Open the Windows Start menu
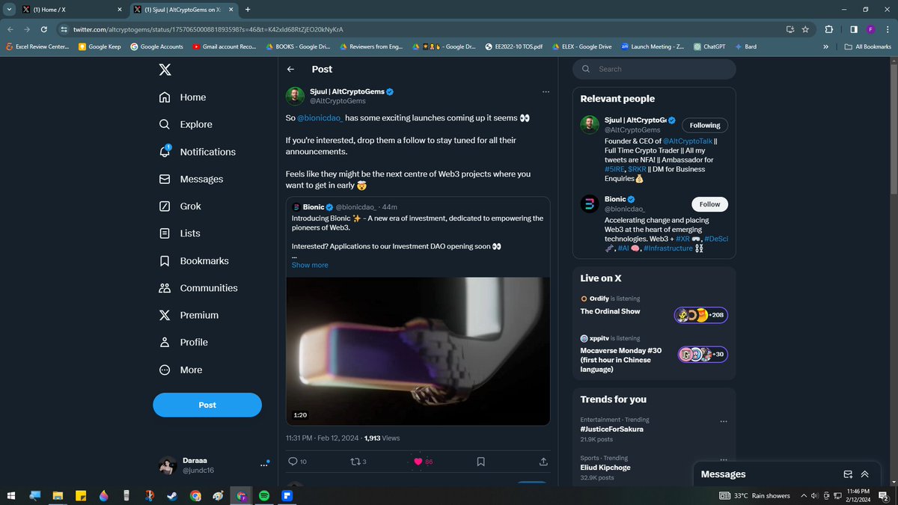Viewport: 898px width, 505px height. point(12,495)
